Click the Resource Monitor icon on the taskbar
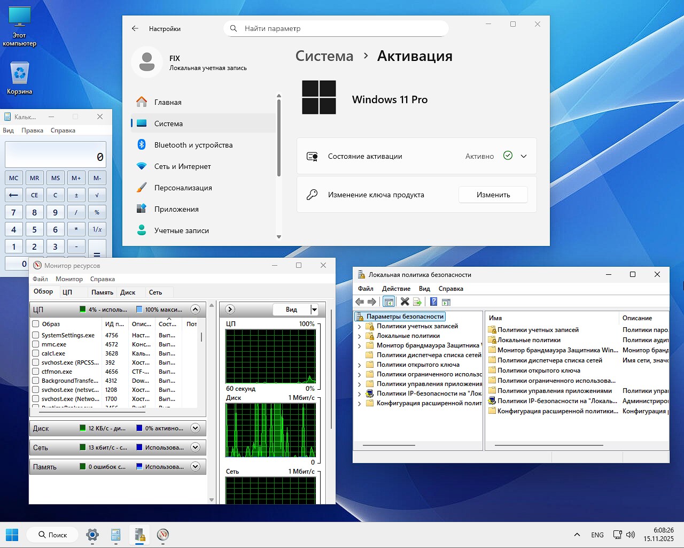The image size is (684, 548). [163, 535]
